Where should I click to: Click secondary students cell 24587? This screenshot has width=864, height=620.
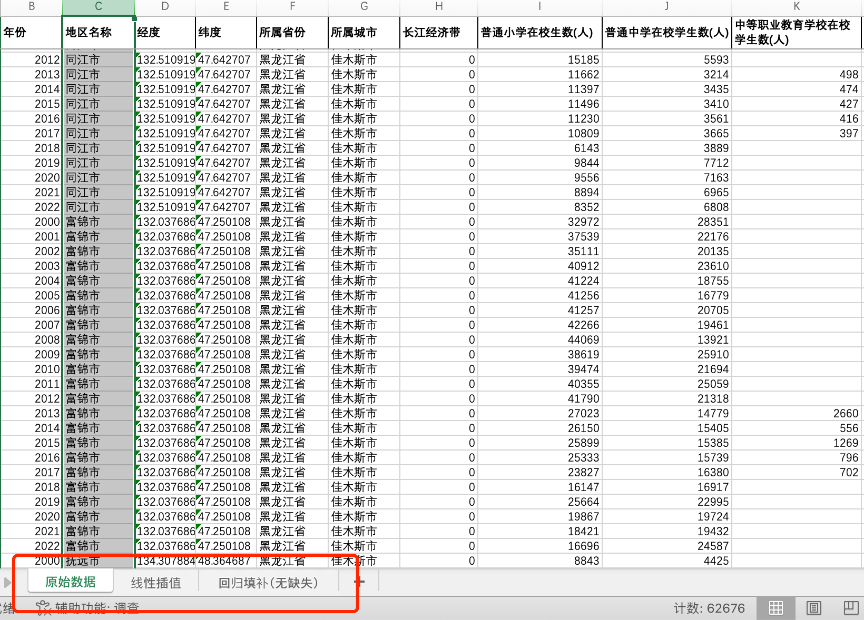pyautogui.click(x=667, y=546)
